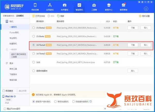155x112 pixels.
Task: Enable the 自动激活 checkbox
Action: click(4, 91)
